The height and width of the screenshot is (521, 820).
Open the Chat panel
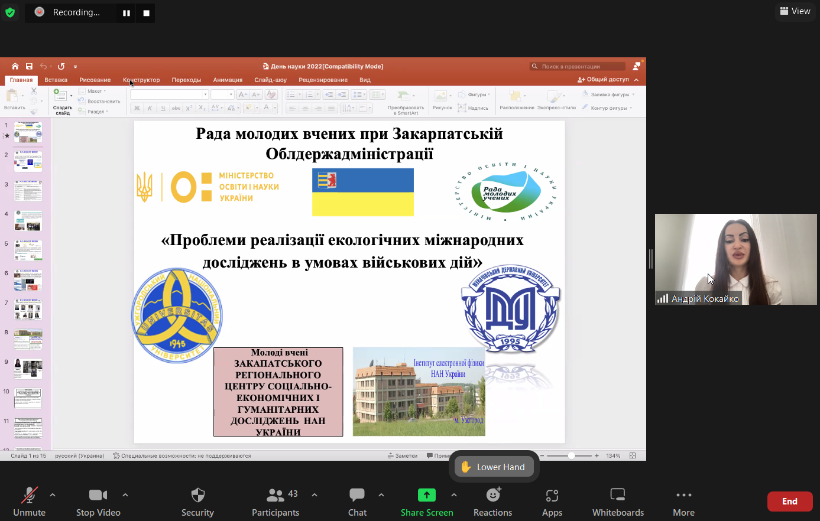coord(357,502)
